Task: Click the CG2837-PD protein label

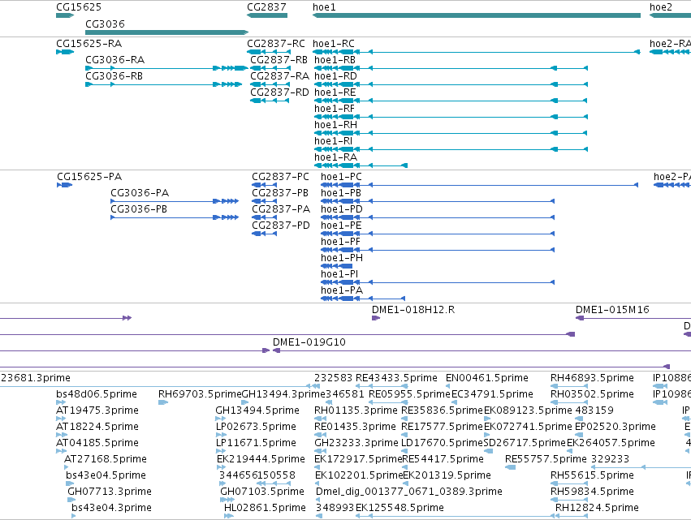Action: click(x=281, y=226)
